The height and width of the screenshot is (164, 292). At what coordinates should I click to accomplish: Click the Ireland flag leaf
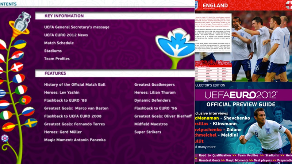[6, 115]
